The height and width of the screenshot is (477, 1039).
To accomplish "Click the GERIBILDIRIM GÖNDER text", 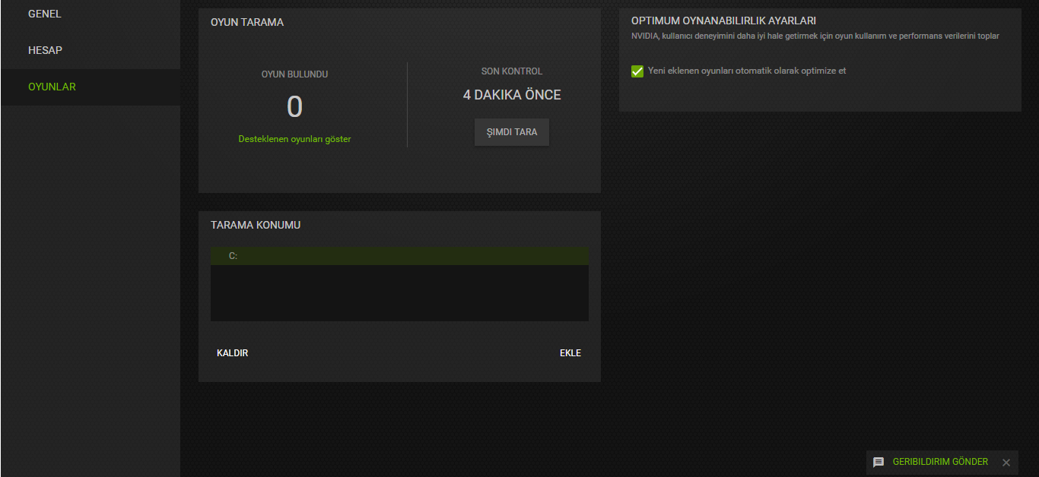I will 940,462.
